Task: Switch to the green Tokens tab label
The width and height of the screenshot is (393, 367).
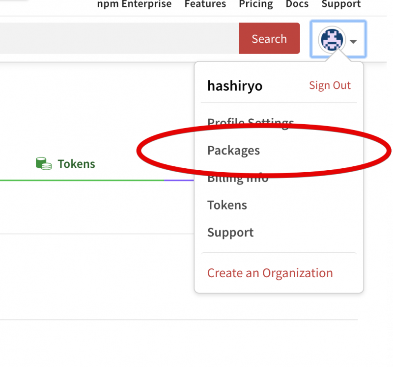Action: (x=76, y=164)
